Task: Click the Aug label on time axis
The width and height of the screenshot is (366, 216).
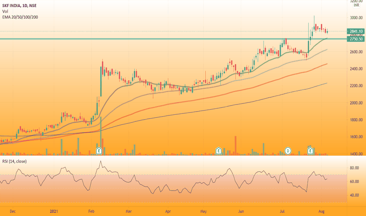Action: pyautogui.click(x=321, y=211)
